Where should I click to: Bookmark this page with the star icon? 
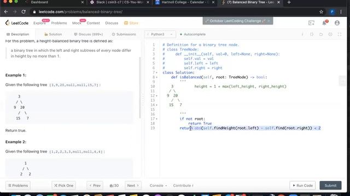pos(321,12)
